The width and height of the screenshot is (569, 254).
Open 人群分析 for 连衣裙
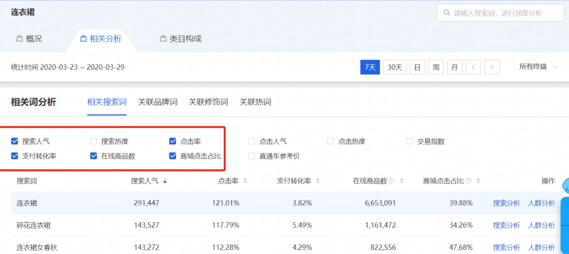542,203
